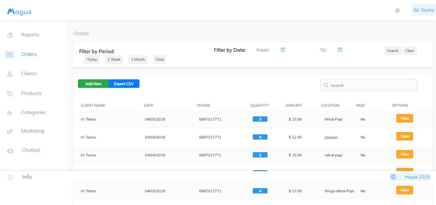View the lowercase mihal popi order
436x205 pixels.
click(x=405, y=154)
